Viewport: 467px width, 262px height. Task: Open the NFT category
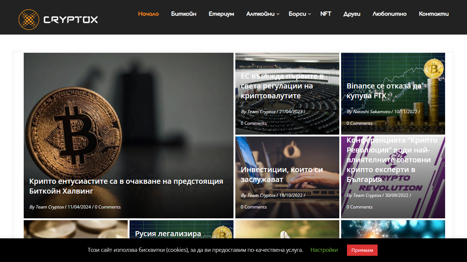(325, 14)
